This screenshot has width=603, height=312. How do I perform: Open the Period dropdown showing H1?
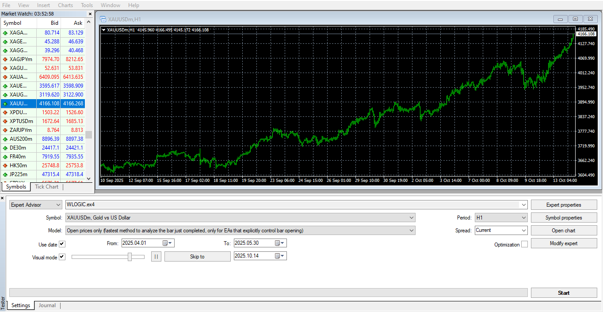pos(524,217)
